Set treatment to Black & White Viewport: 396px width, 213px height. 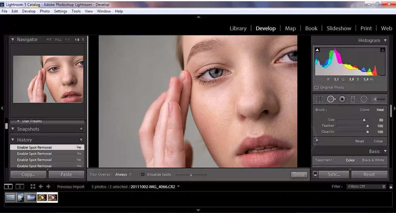(373, 160)
